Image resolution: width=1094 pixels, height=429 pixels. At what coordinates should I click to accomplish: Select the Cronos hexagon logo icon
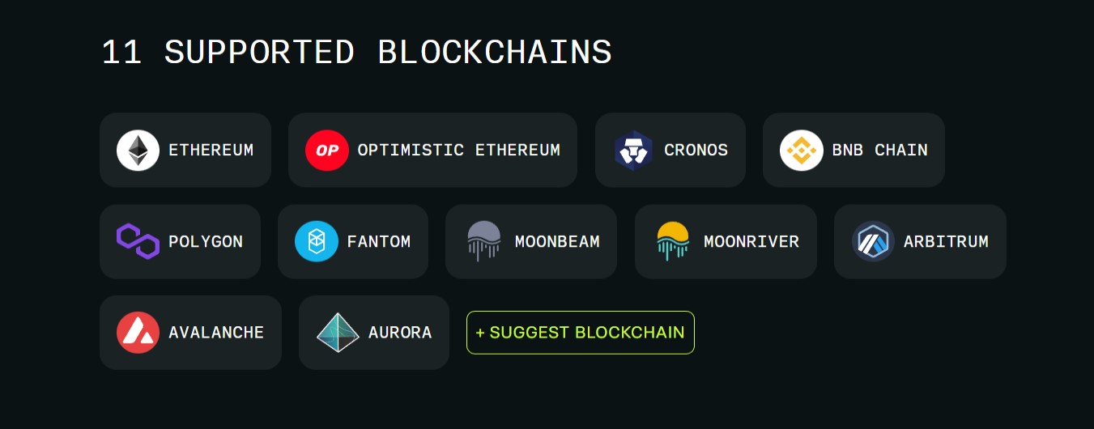[633, 151]
